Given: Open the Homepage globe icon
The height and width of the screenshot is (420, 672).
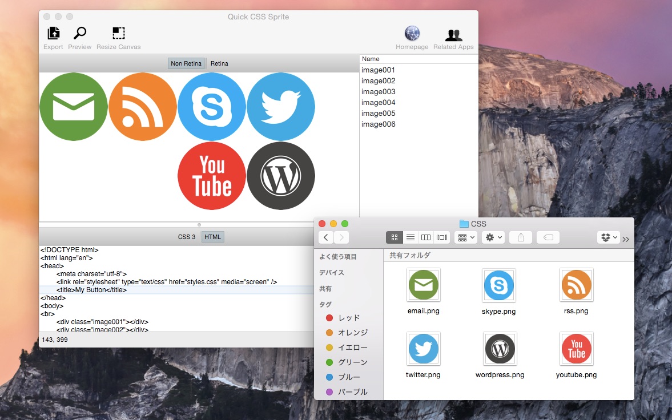Looking at the screenshot, I should point(412,34).
